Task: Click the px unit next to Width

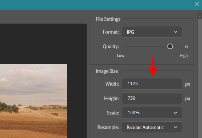Action: click(x=187, y=84)
